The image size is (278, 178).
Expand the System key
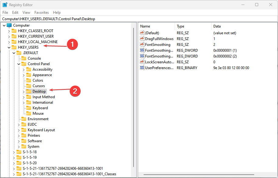click(19, 147)
